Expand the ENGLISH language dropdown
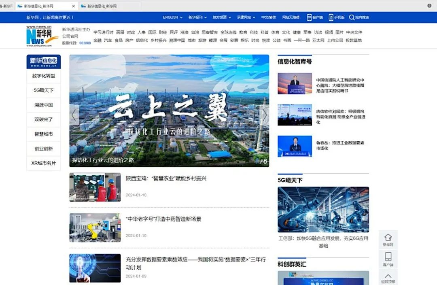This screenshot has width=437, height=285. click(172, 17)
